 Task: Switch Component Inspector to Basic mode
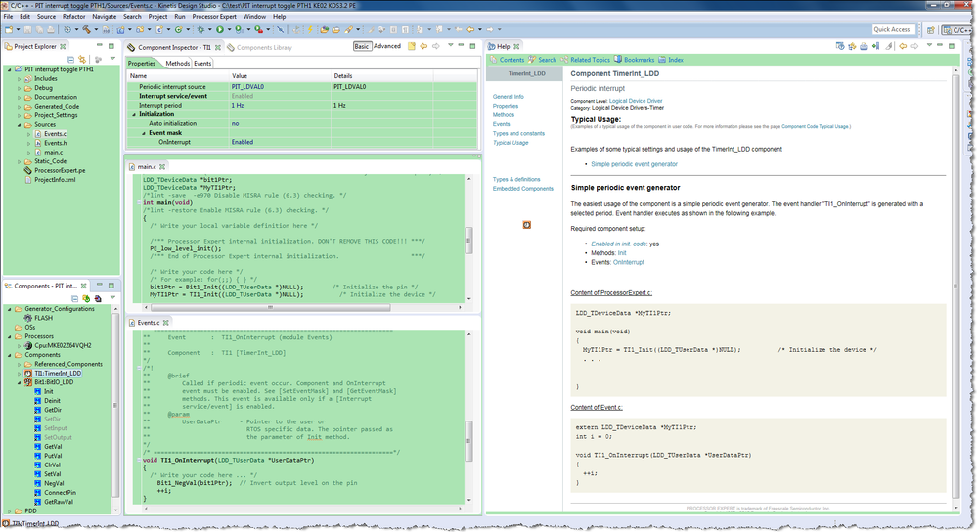pyautogui.click(x=362, y=46)
